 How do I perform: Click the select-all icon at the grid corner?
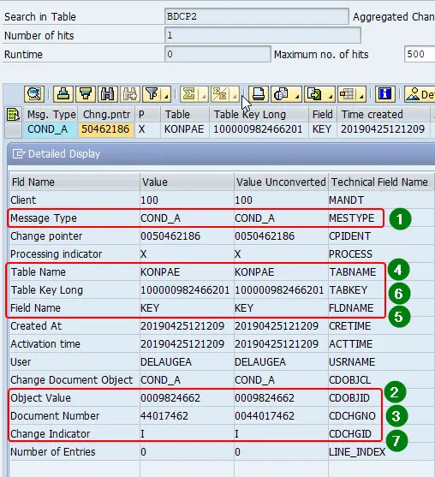(13, 115)
